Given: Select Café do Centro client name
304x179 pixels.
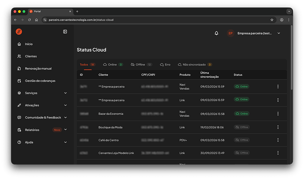Looking at the screenshot, I should pos(108,140).
